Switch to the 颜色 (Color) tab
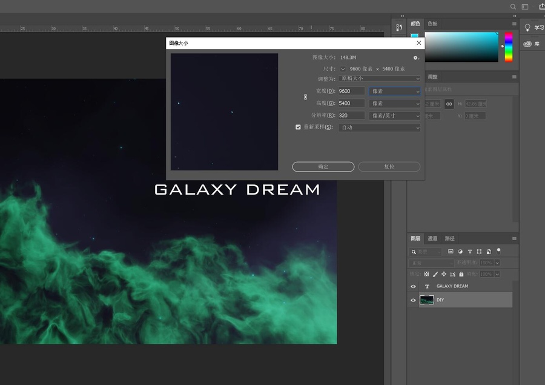The width and height of the screenshot is (545, 385). coord(415,24)
